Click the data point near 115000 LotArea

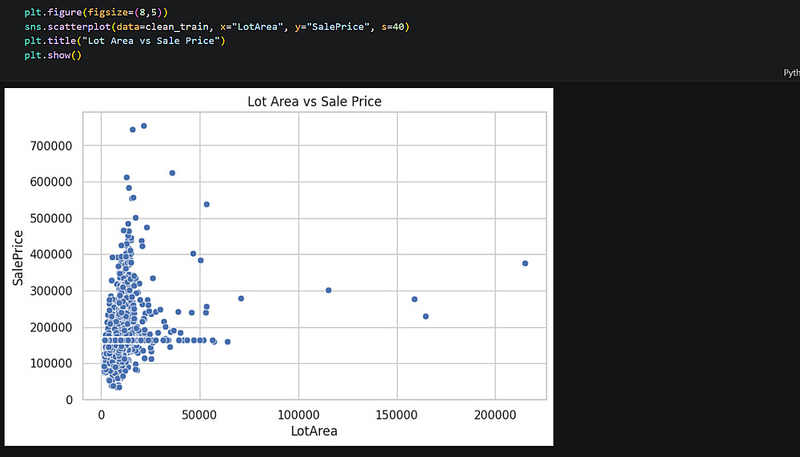328,291
